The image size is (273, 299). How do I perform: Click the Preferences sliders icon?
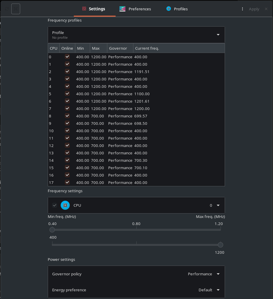point(122,9)
